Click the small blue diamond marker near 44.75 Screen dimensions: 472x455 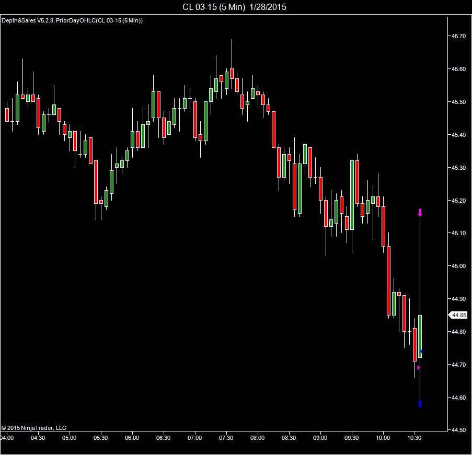coord(421,351)
